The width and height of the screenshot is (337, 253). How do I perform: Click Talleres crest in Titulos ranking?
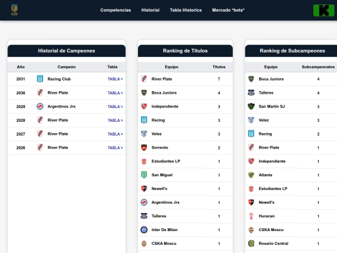tap(144, 216)
